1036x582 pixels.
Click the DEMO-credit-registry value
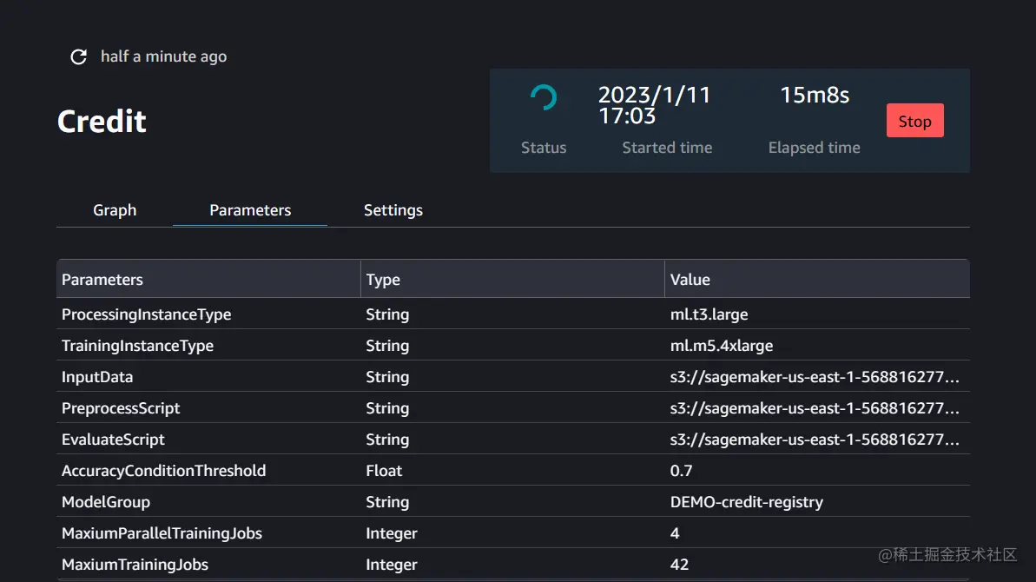tap(747, 502)
